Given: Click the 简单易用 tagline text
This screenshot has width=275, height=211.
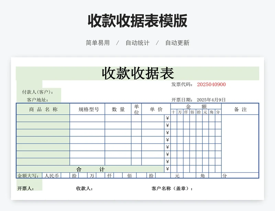Looking at the screenshot, I should point(98,43).
